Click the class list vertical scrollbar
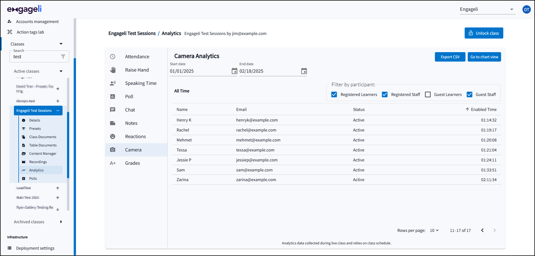535x256 pixels. pyautogui.click(x=68, y=145)
